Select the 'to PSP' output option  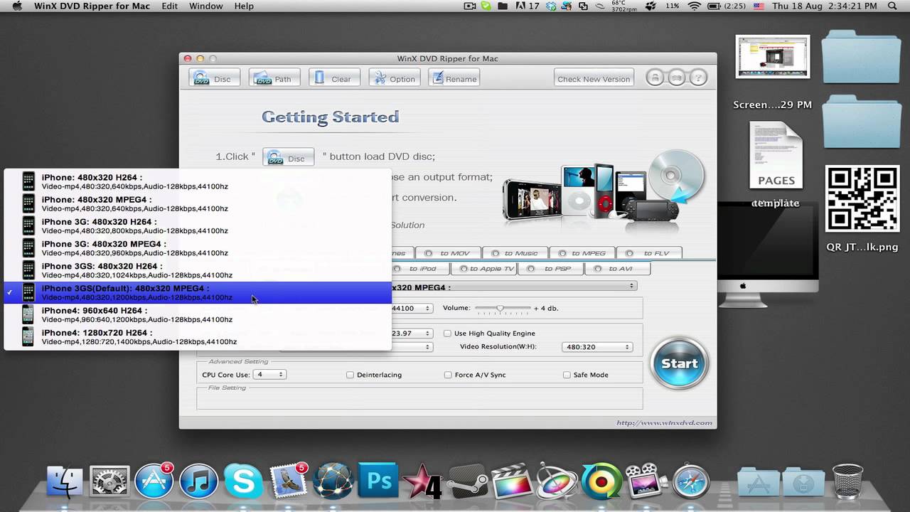tap(551, 269)
